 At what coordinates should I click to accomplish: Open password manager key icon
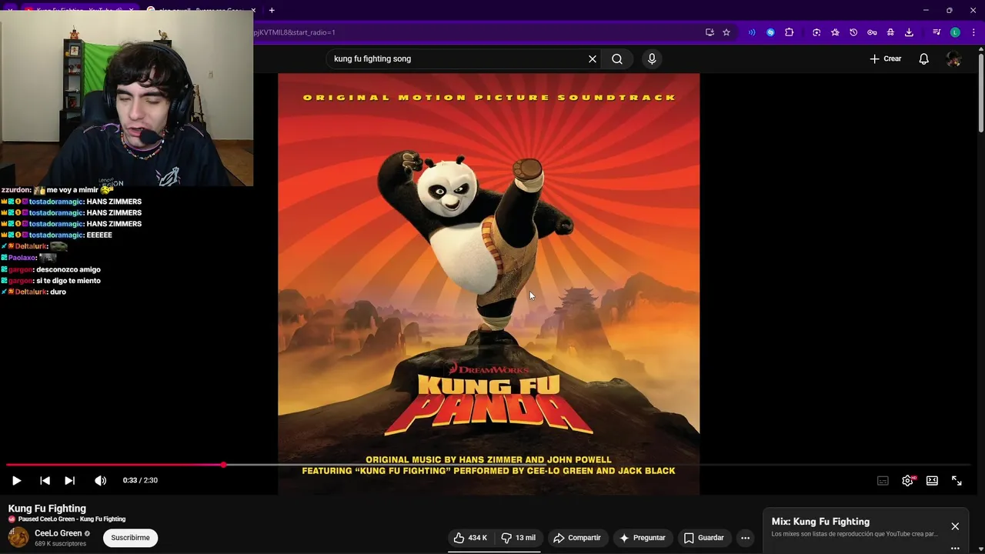(872, 32)
